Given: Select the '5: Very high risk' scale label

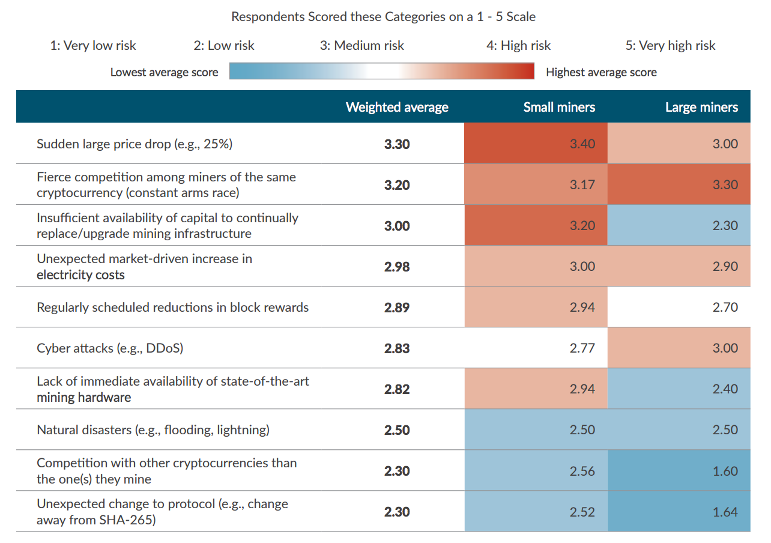Looking at the screenshot, I should click(670, 46).
